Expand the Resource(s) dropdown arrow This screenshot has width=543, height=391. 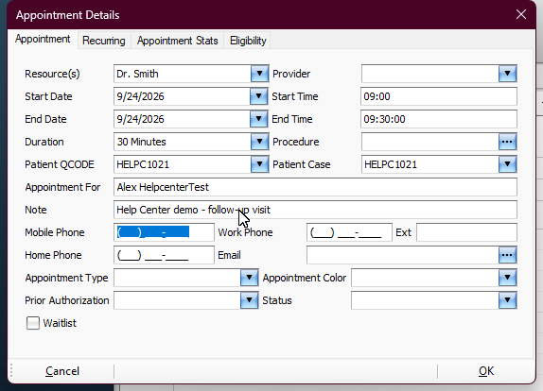(259, 74)
